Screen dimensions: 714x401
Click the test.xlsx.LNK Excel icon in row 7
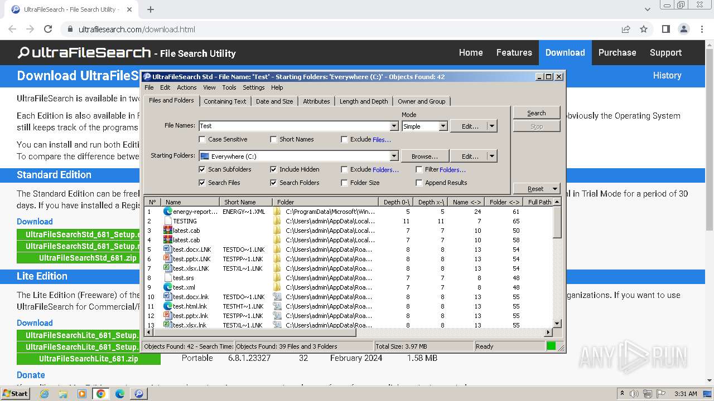coord(167,268)
